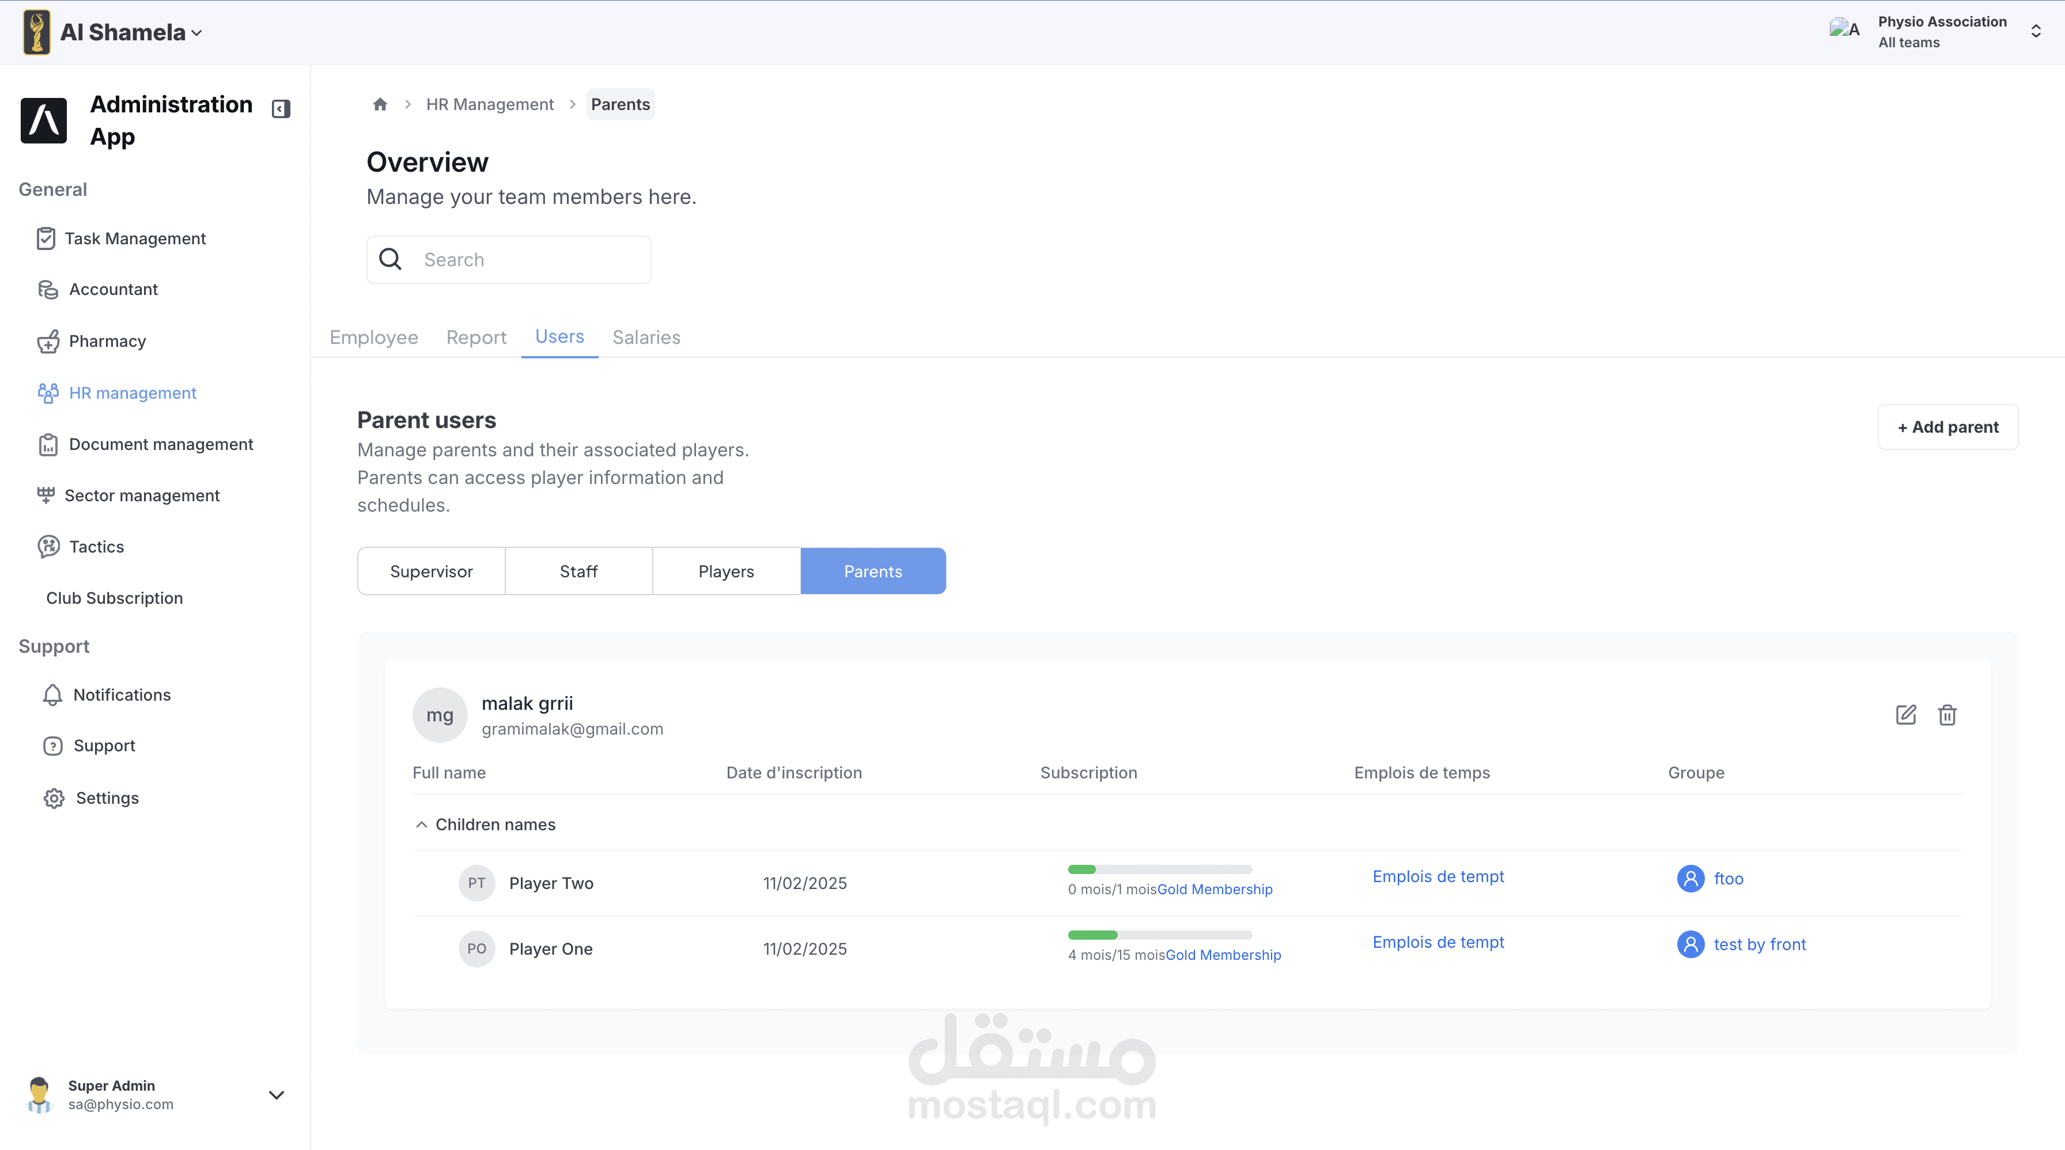Click the test by front group icon

(x=1690, y=944)
